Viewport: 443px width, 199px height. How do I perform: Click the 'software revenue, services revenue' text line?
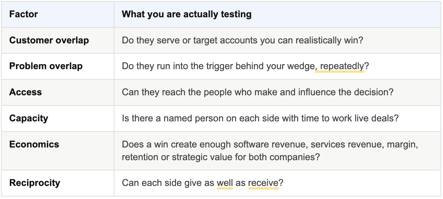[x=270, y=144]
